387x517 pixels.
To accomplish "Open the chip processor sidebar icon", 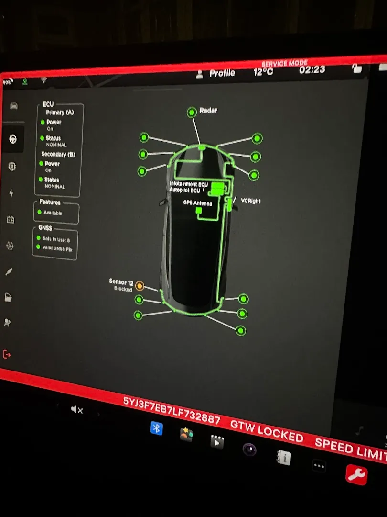I will tap(12, 166).
